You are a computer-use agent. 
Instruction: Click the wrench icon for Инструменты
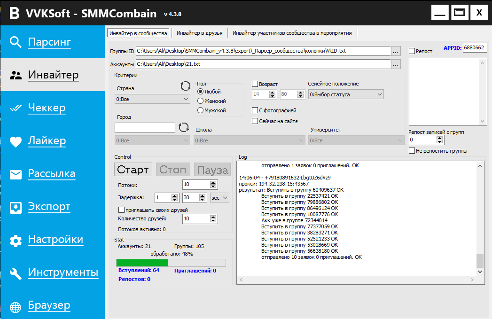(16, 273)
